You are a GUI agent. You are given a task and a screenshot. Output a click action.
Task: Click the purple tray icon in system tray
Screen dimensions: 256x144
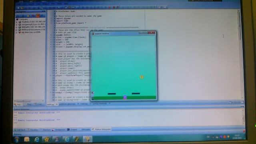[x=221, y=137]
